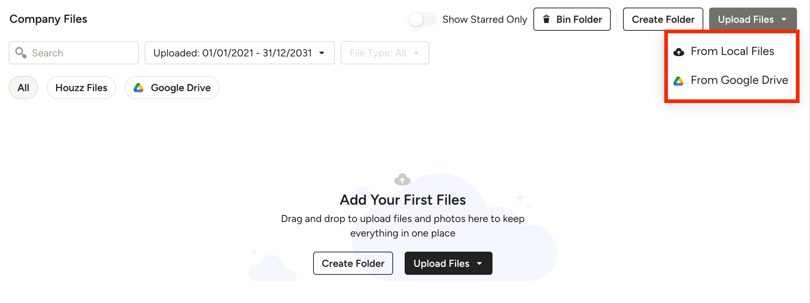Select the All filter chip
810x303 pixels.
[23, 88]
